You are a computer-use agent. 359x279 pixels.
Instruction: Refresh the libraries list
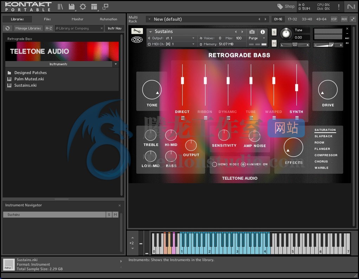(x=8, y=28)
